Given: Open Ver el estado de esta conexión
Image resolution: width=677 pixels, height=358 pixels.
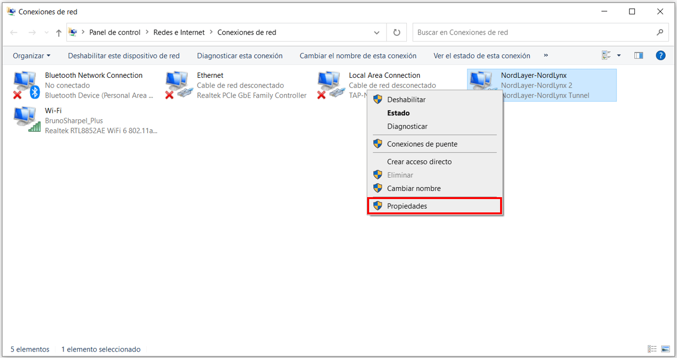Looking at the screenshot, I should [481, 55].
